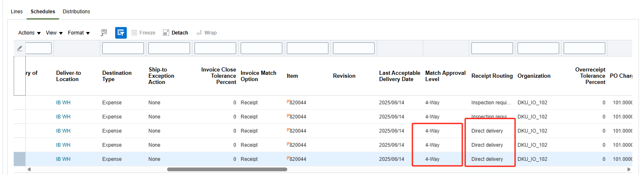Click the Invoice Match Option filter field
Screen dimensions: 641x175
coord(261,48)
